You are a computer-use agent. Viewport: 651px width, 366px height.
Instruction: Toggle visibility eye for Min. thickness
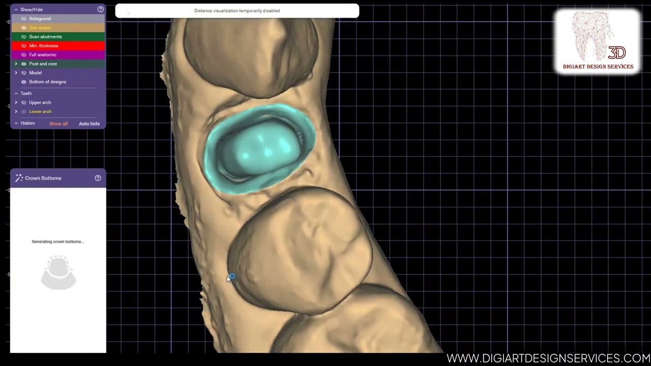tap(23, 46)
